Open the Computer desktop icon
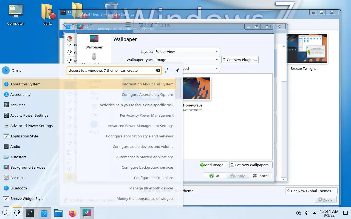 point(16,15)
